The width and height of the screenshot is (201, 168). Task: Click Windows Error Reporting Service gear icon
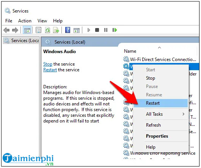126,153
